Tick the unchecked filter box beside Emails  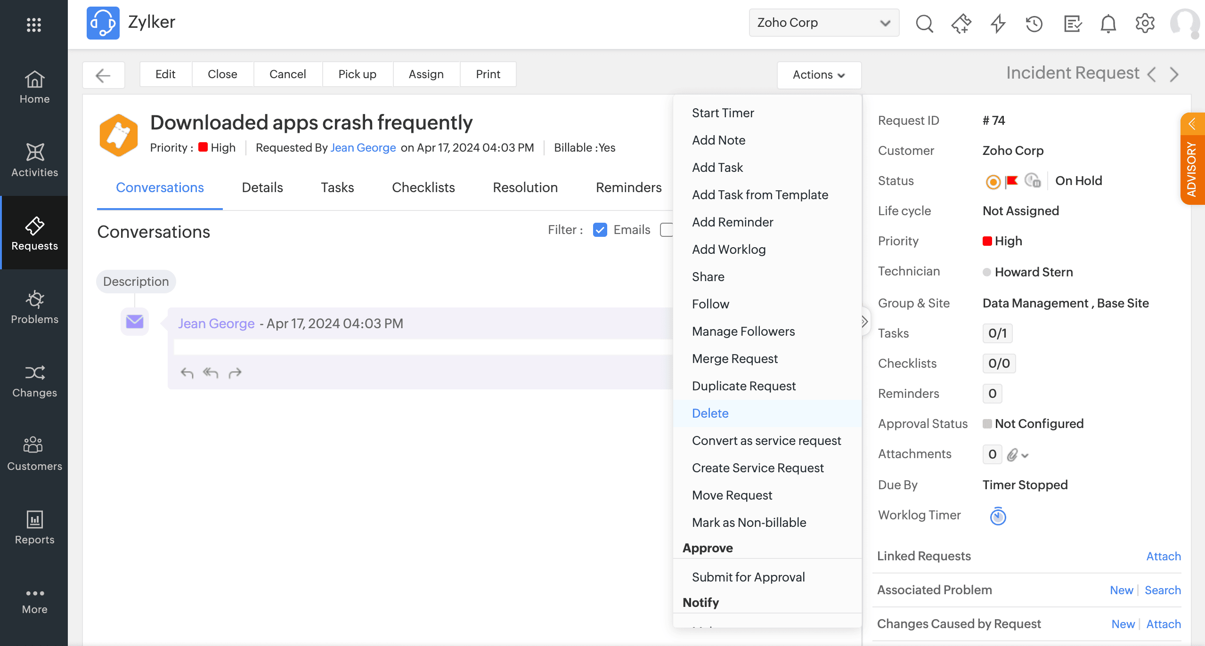[x=666, y=230]
